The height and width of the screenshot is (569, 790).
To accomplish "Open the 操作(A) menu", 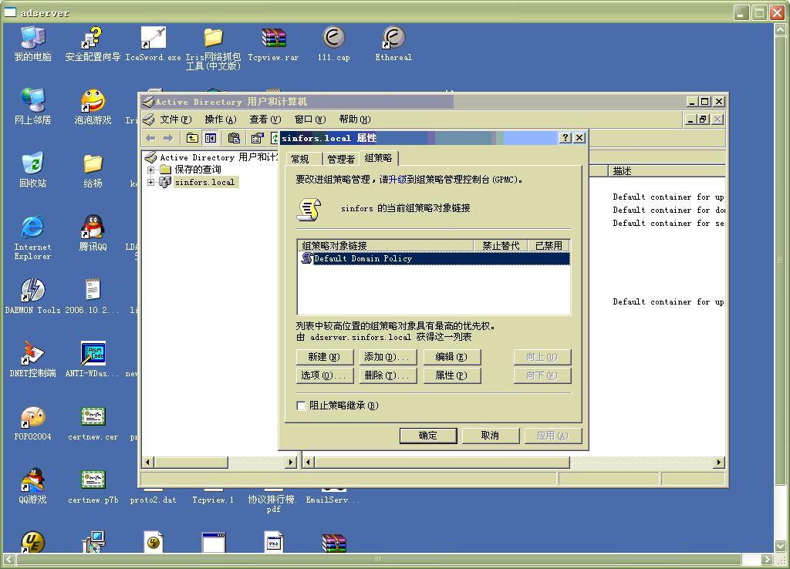I will pyautogui.click(x=219, y=120).
